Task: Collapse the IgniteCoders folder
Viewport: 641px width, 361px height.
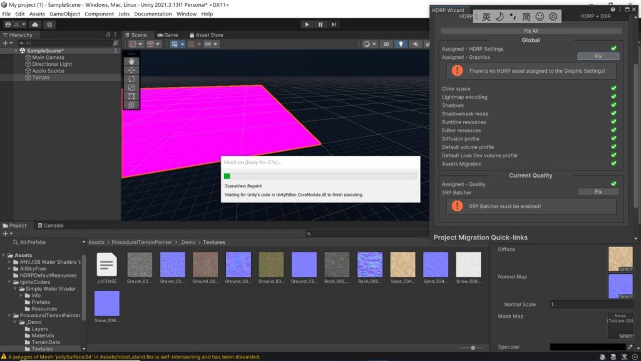Action: pyautogui.click(x=9, y=282)
